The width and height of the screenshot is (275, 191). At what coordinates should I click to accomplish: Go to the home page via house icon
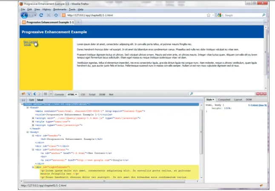[x=56, y=15]
